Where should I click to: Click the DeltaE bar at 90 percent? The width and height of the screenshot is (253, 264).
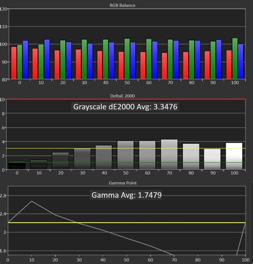212,159
